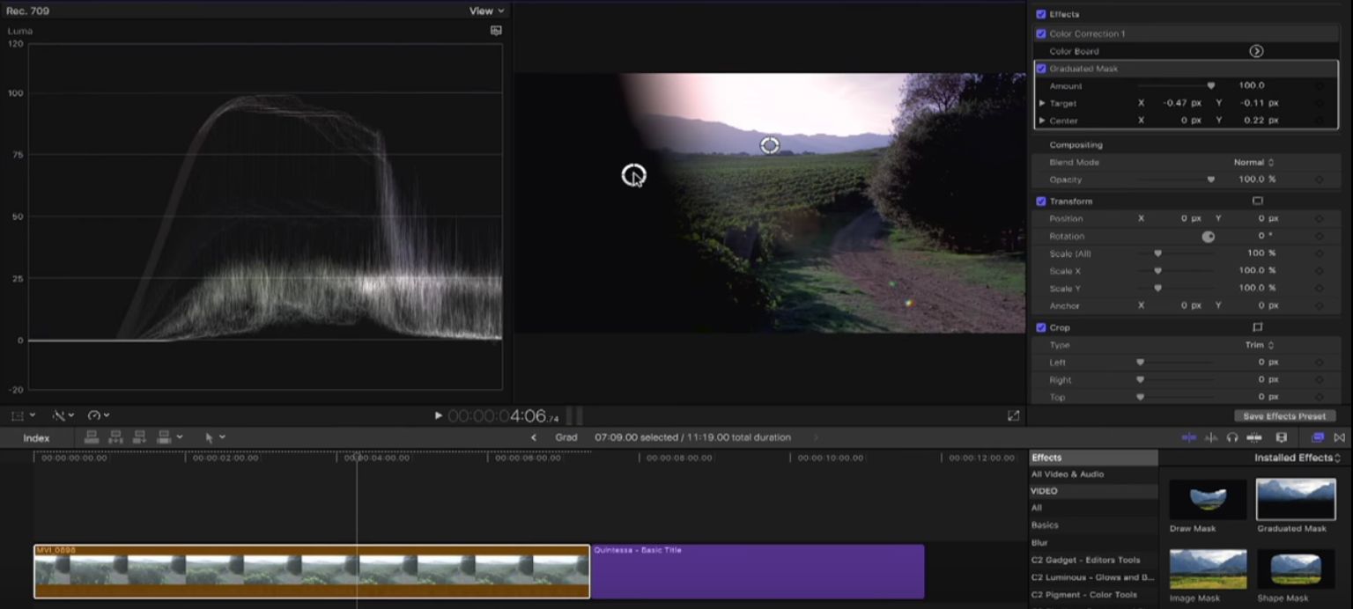The image size is (1353, 609).
Task: Adjust the Amount slider handle
Action: [x=1210, y=86]
